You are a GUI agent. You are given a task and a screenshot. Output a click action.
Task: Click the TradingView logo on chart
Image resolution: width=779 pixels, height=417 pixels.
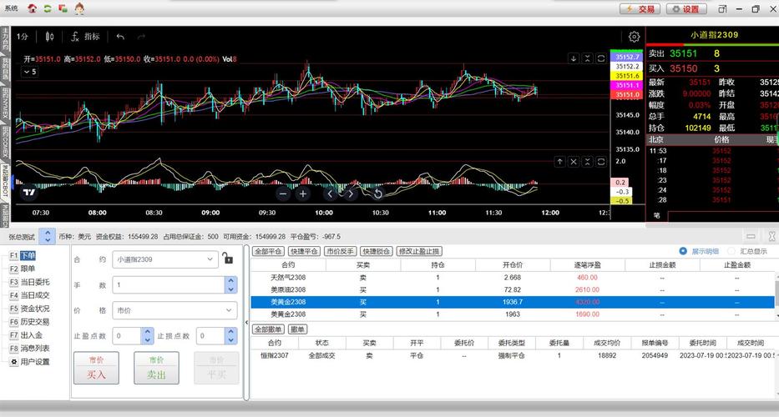point(29,192)
